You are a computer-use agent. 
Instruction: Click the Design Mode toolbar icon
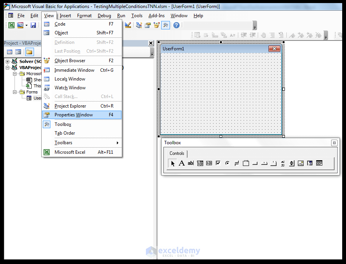[128, 25]
